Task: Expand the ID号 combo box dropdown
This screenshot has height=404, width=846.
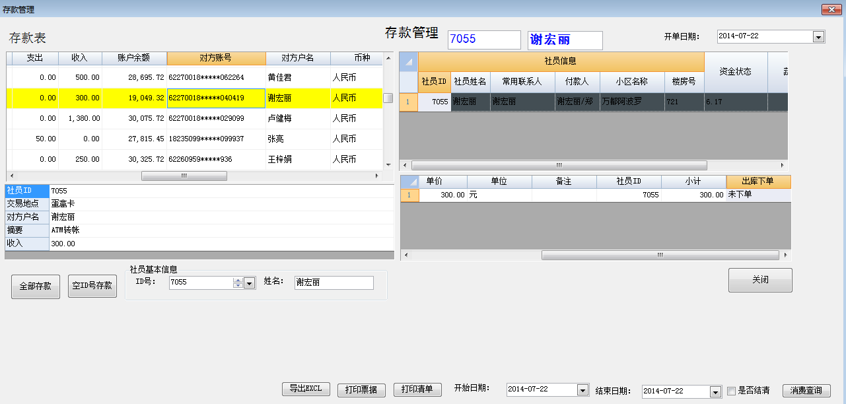Action: click(249, 283)
